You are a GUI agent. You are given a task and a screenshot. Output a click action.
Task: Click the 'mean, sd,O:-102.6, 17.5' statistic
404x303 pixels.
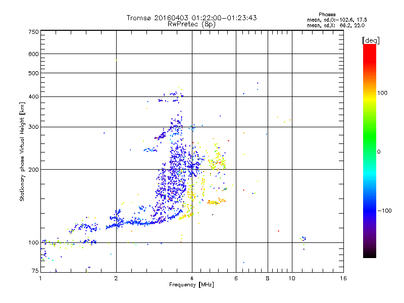tap(337, 20)
